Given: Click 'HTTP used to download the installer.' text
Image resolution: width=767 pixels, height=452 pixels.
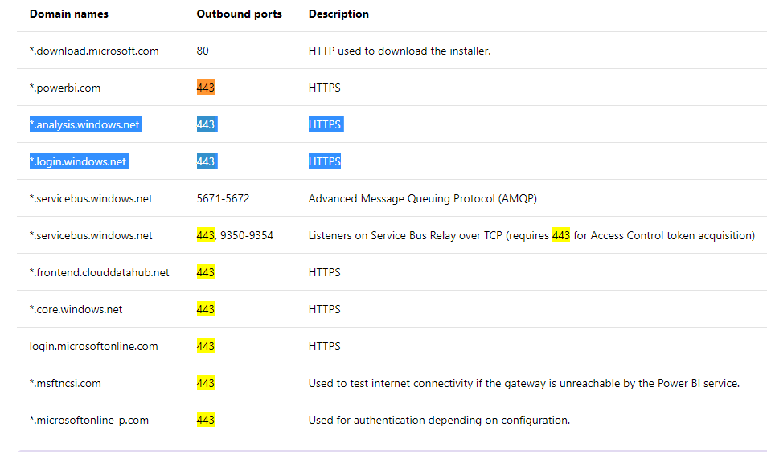Looking at the screenshot, I should tap(399, 51).
